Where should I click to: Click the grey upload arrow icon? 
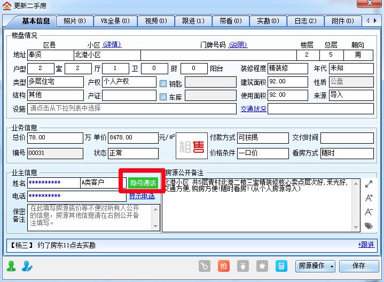243,266
